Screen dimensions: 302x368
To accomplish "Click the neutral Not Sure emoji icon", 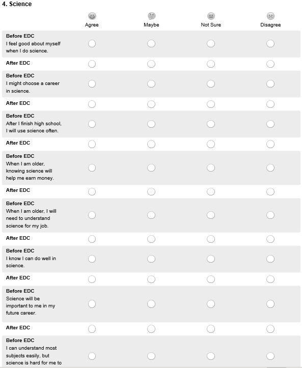I will coord(211,16).
